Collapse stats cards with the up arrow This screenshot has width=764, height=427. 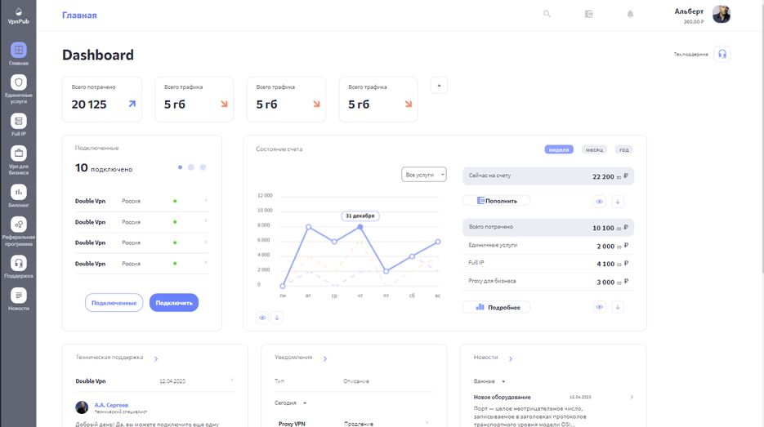(x=439, y=85)
